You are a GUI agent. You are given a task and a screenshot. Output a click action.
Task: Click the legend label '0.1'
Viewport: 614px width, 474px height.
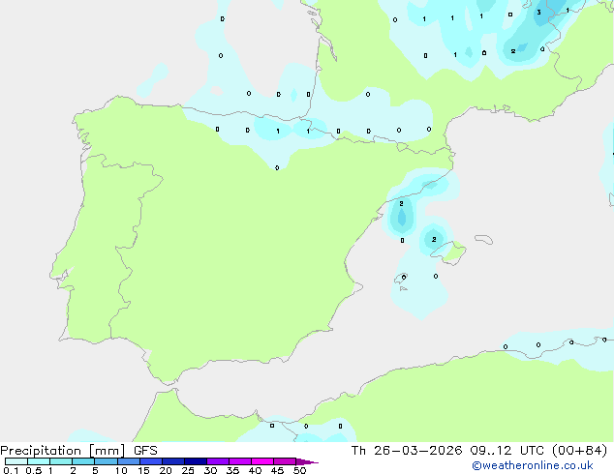(x=11, y=470)
